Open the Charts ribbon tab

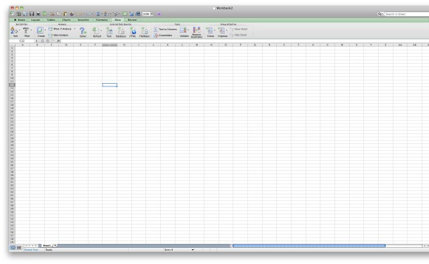pyautogui.click(x=66, y=20)
